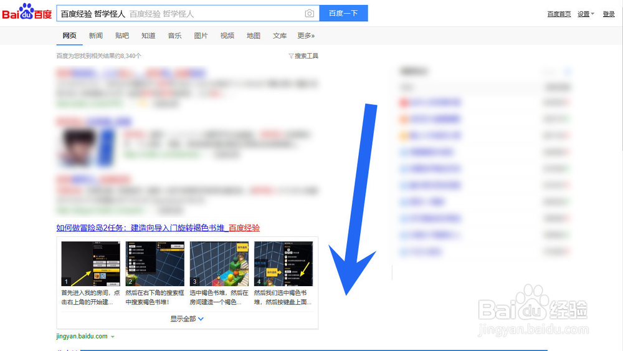The height and width of the screenshot is (351, 623).
Task: Click the jingyan.baidu.com source link
Action: [x=82, y=336]
